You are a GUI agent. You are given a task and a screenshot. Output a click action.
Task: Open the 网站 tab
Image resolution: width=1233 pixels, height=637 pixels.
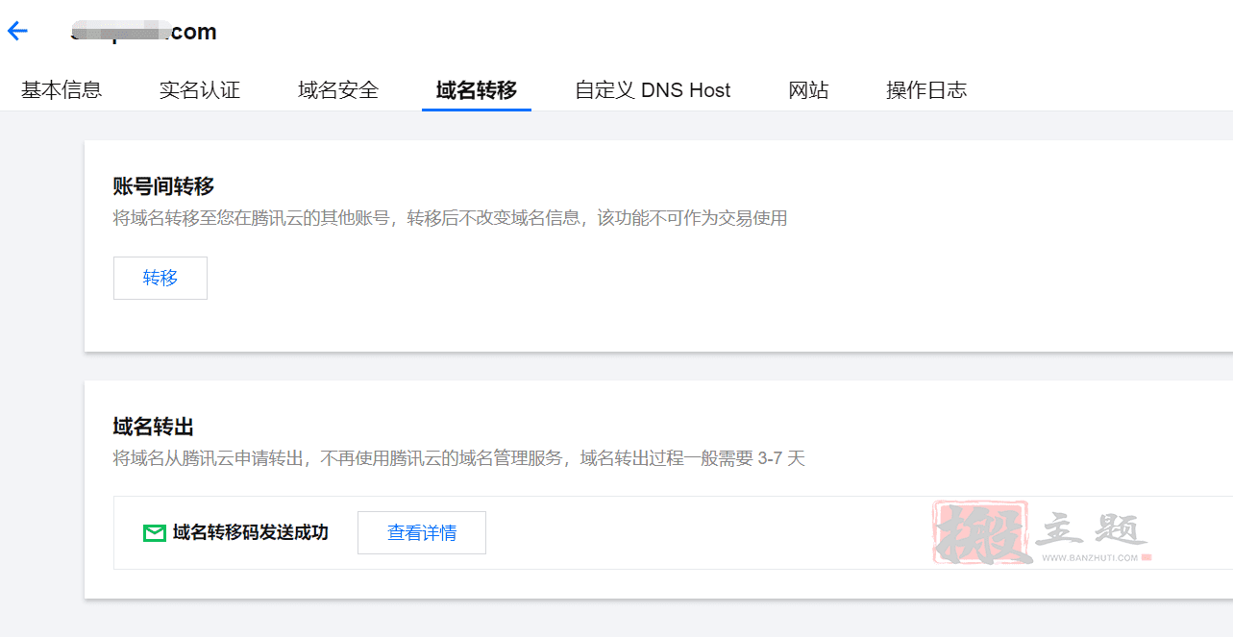tap(808, 90)
